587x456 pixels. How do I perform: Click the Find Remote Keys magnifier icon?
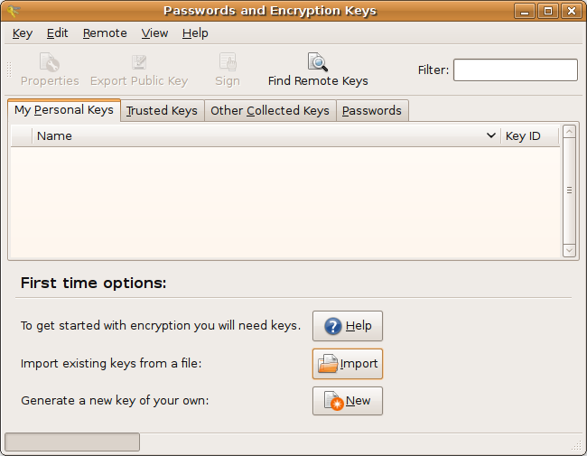318,61
